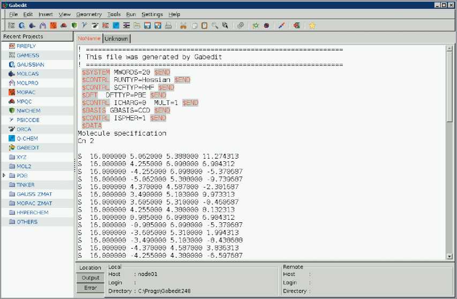The image size is (457, 299).
Task: Click the Save As floppy icon
Action: click(158, 26)
